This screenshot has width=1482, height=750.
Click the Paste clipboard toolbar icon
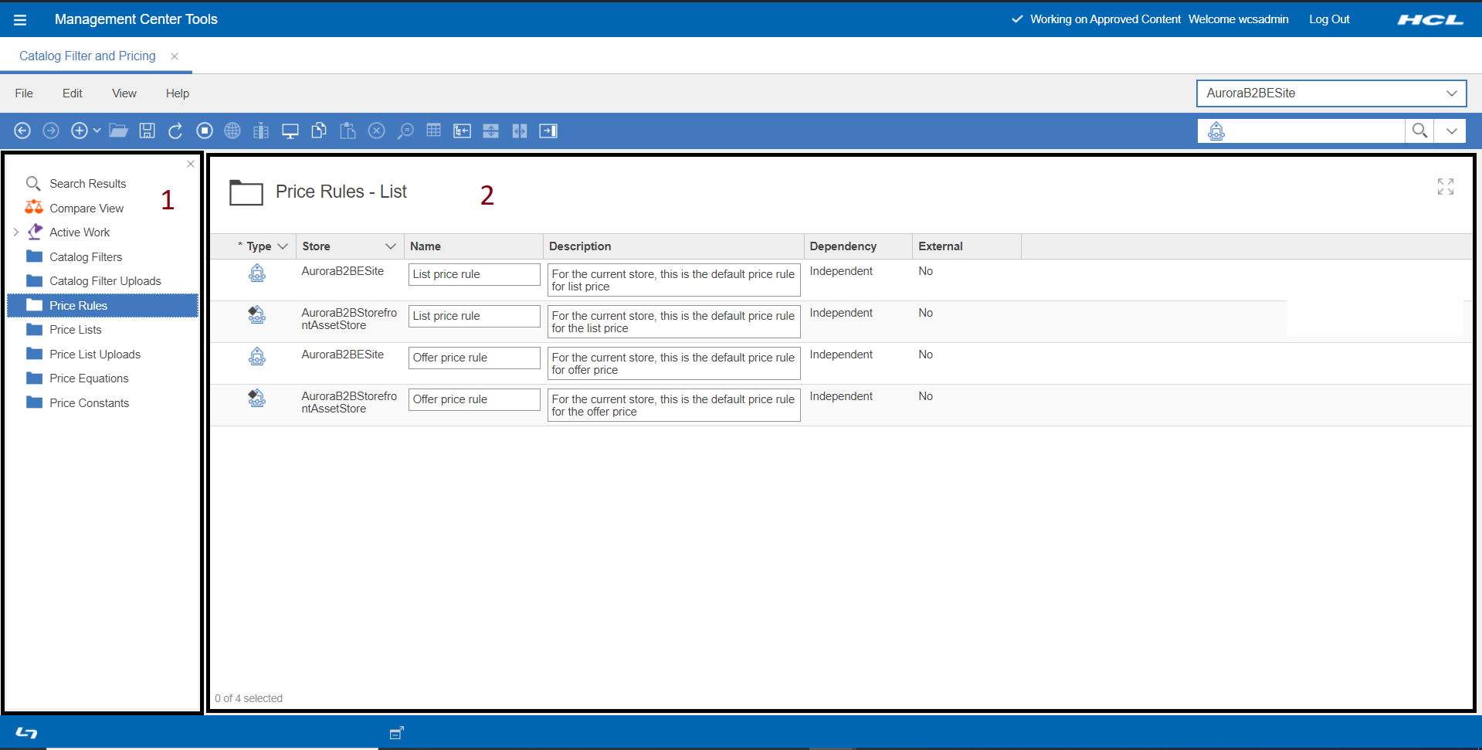pyautogui.click(x=348, y=131)
